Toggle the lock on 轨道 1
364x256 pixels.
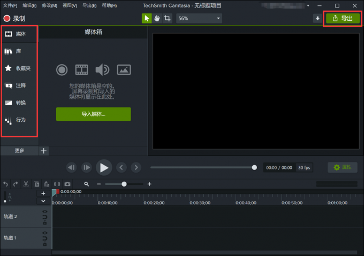(x=45, y=244)
